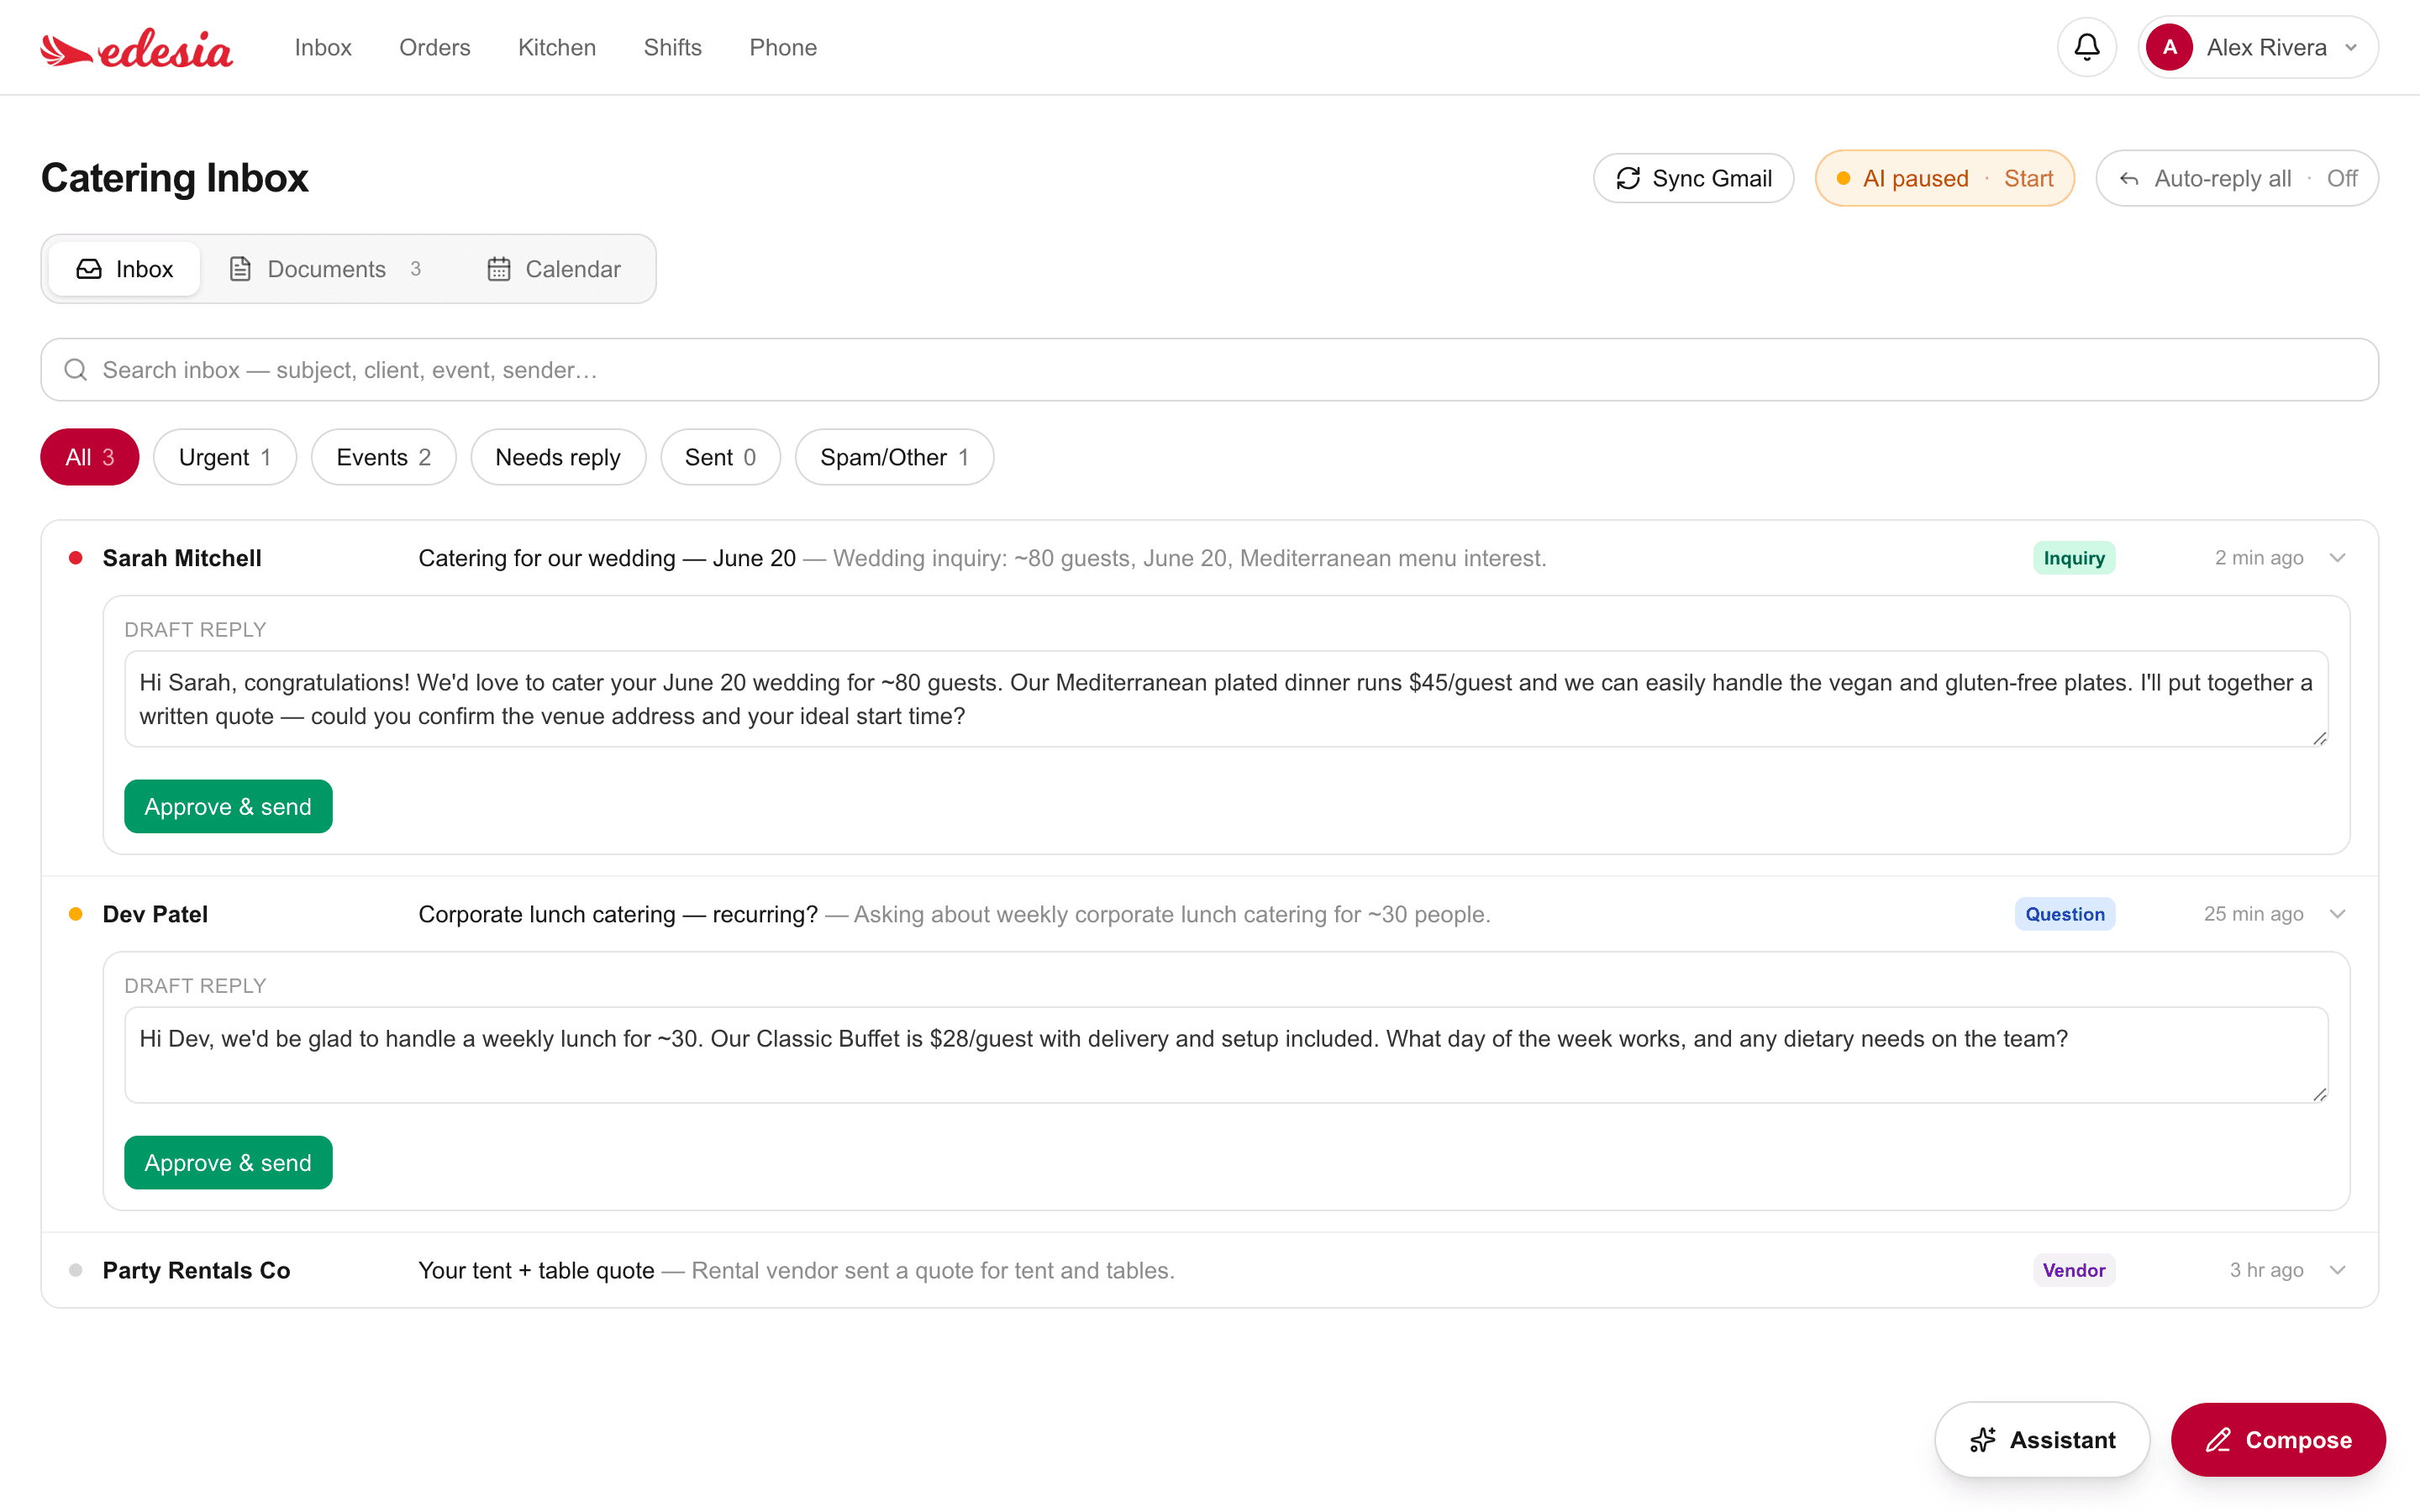This screenshot has width=2420, height=1512.
Task: Click the orange status dot for Dev Patel
Action: coord(75,914)
